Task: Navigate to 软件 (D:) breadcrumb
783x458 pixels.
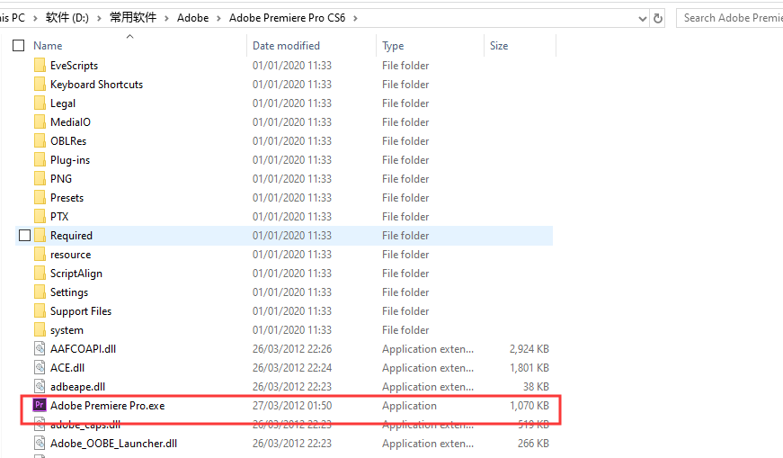Action: tap(67, 18)
